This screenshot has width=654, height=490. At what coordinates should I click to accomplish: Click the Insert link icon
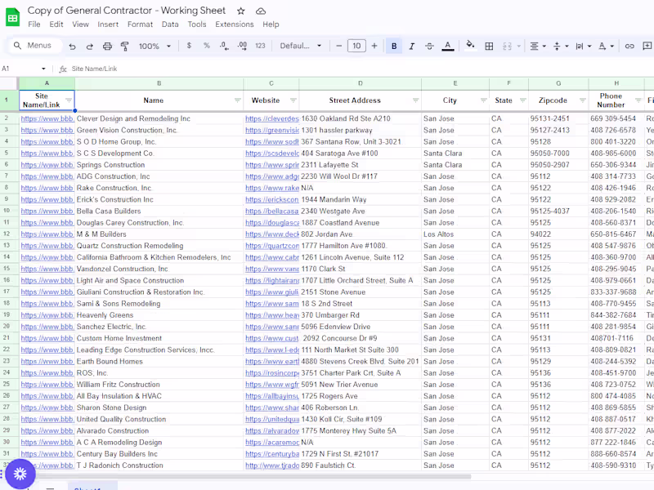[x=629, y=47]
